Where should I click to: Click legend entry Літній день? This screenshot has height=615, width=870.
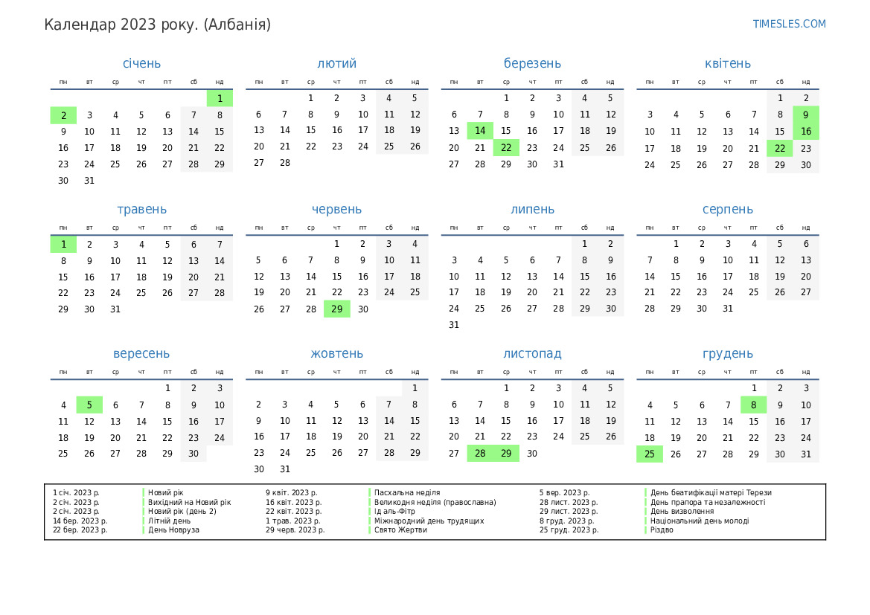coord(169,521)
